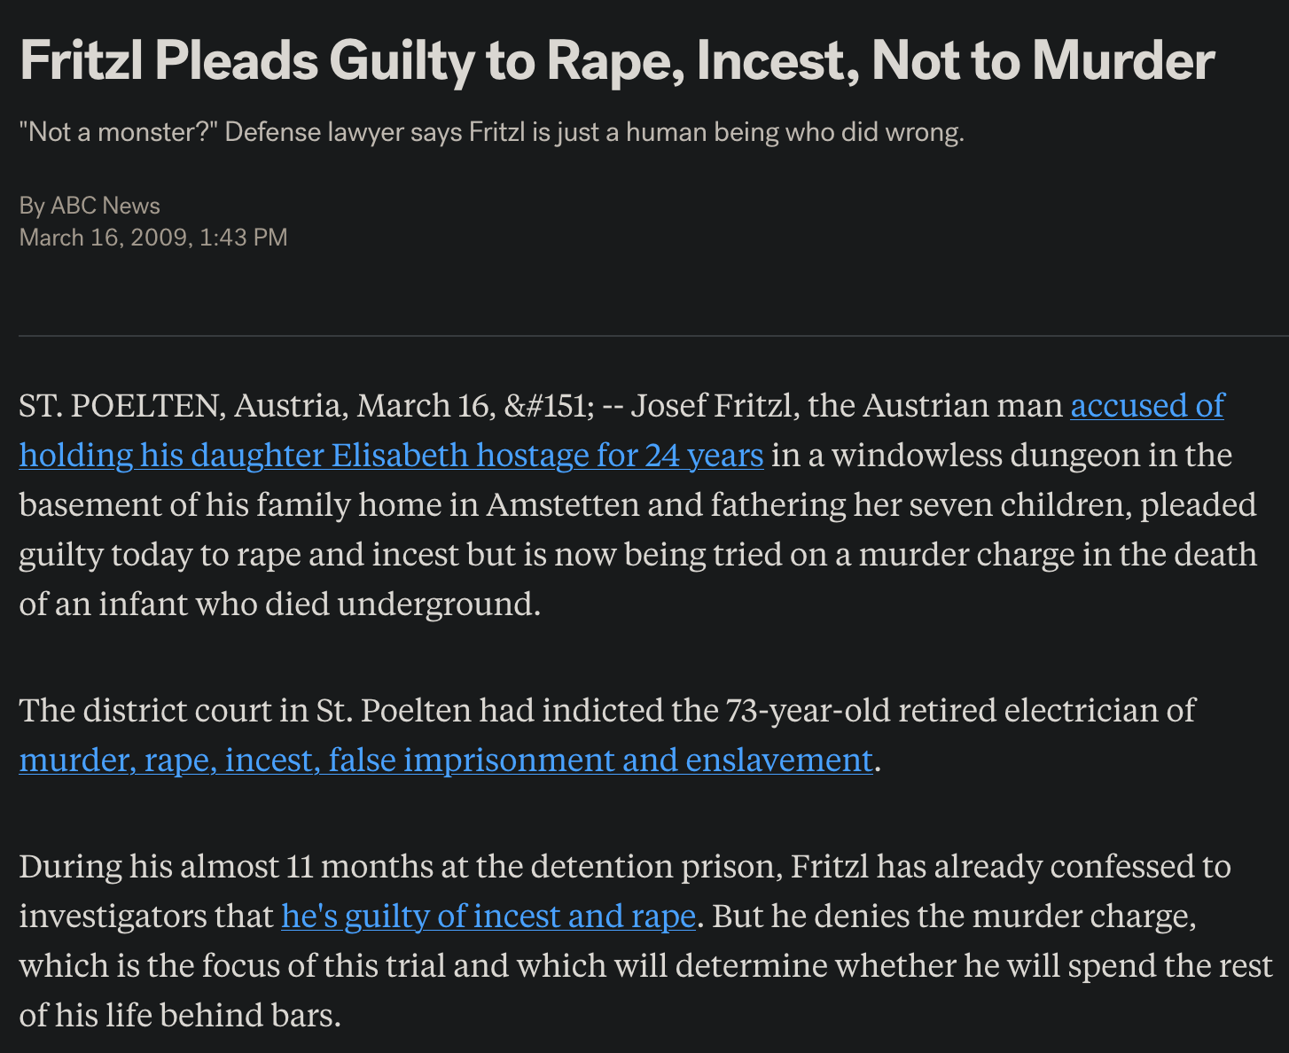Open the "murder, rape, incest, false imprisonment" link
The height and width of the screenshot is (1053, 1289).
pos(446,760)
